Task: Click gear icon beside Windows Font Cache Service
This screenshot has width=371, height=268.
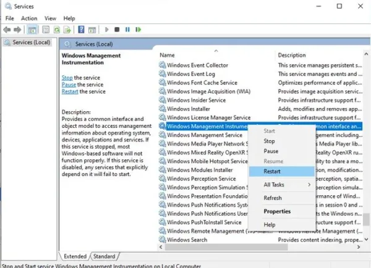Action: coord(162,82)
